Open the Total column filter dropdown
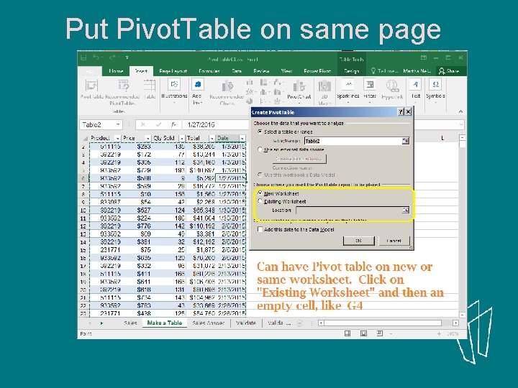The width and height of the screenshot is (518, 388). (212, 138)
